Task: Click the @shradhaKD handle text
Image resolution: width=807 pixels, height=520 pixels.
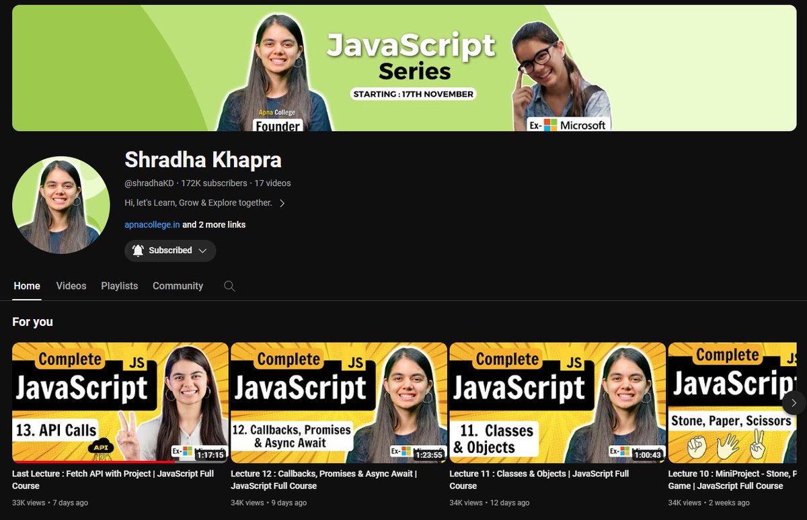Action: 149,183
